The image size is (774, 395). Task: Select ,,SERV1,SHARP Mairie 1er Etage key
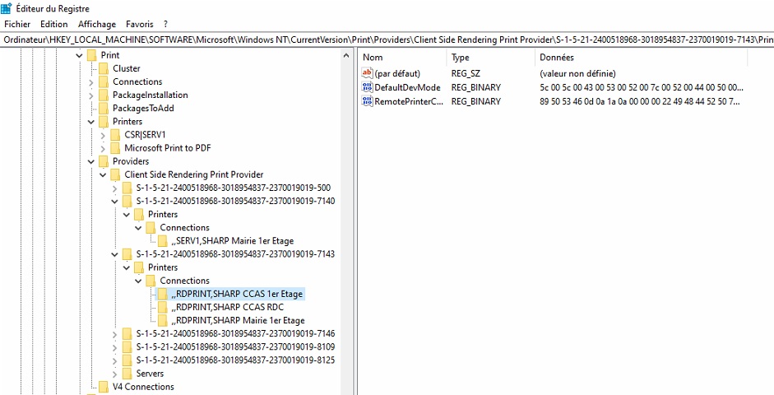click(x=234, y=241)
